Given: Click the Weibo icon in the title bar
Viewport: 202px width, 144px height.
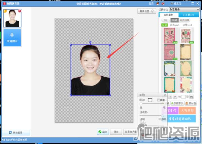Looking at the screenshot, I should click(163, 4).
